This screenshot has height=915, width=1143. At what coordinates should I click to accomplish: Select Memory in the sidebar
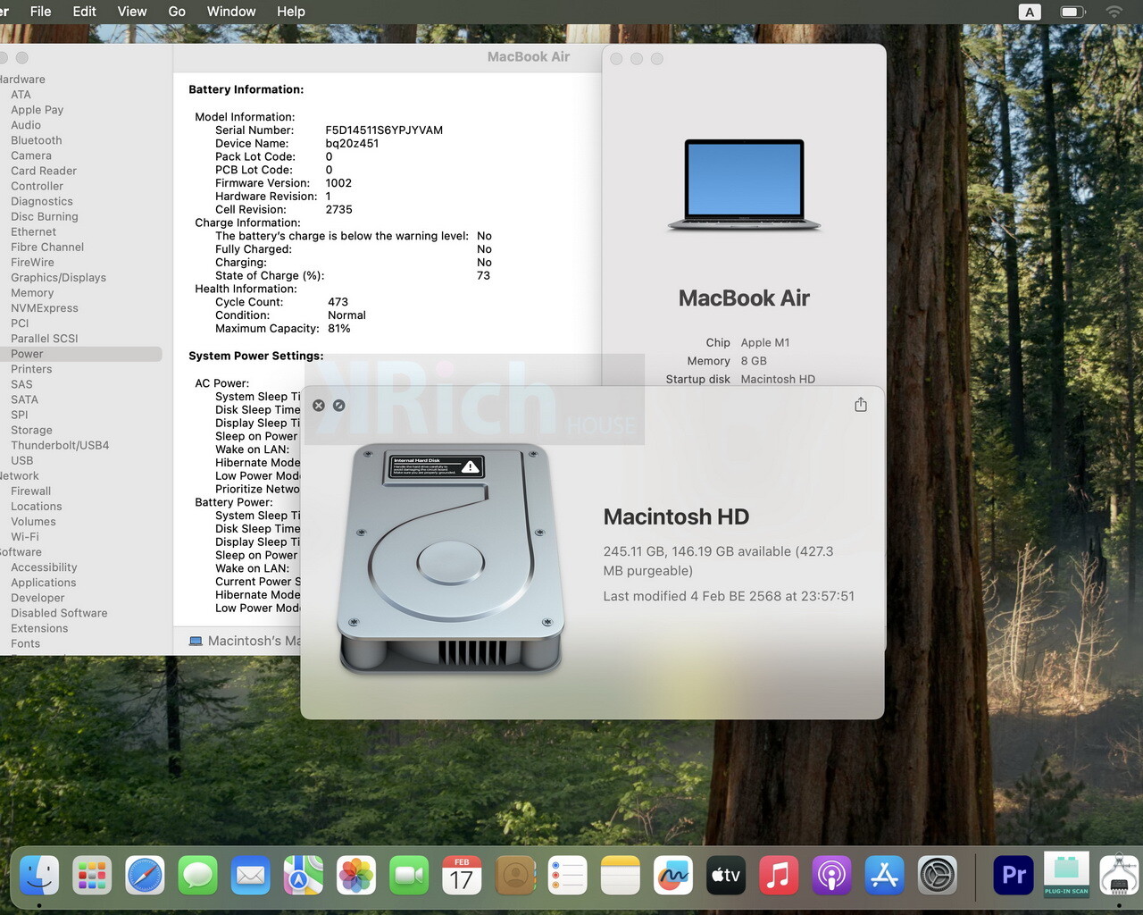pyautogui.click(x=32, y=293)
